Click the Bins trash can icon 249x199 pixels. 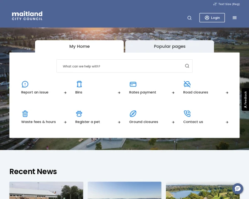(x=79, y=84)
